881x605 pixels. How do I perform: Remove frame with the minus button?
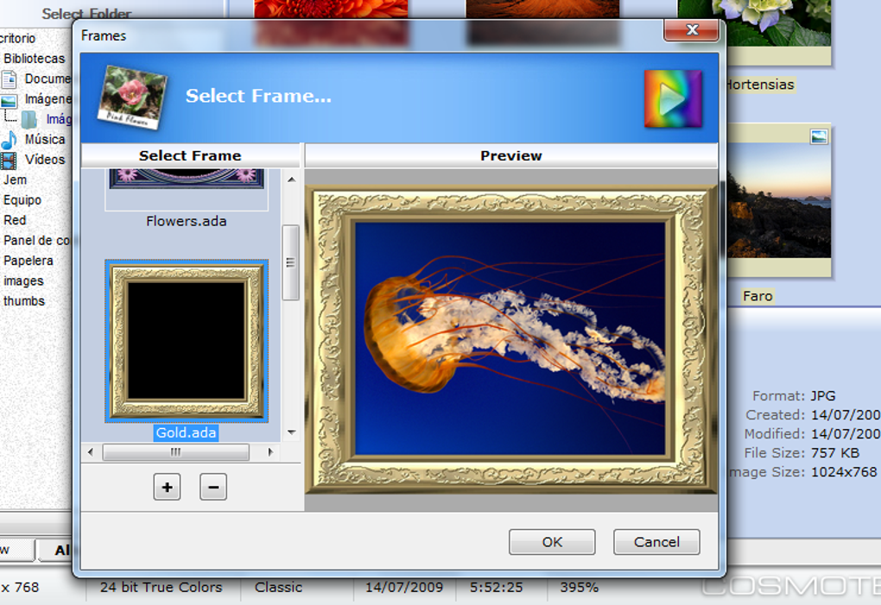pos(213,487)
